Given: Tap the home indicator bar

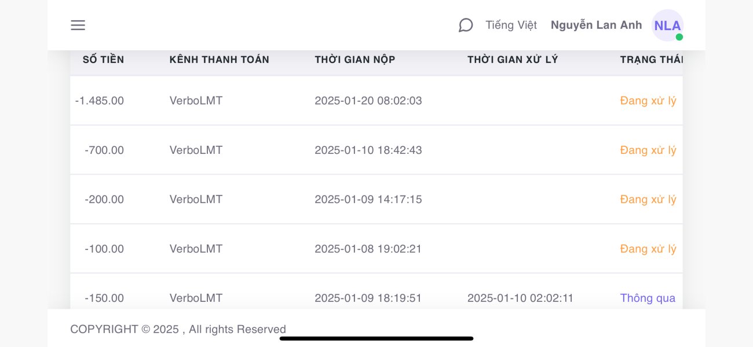Looking at the screenshot, I should pyautogui.click(x=376, y=338).
